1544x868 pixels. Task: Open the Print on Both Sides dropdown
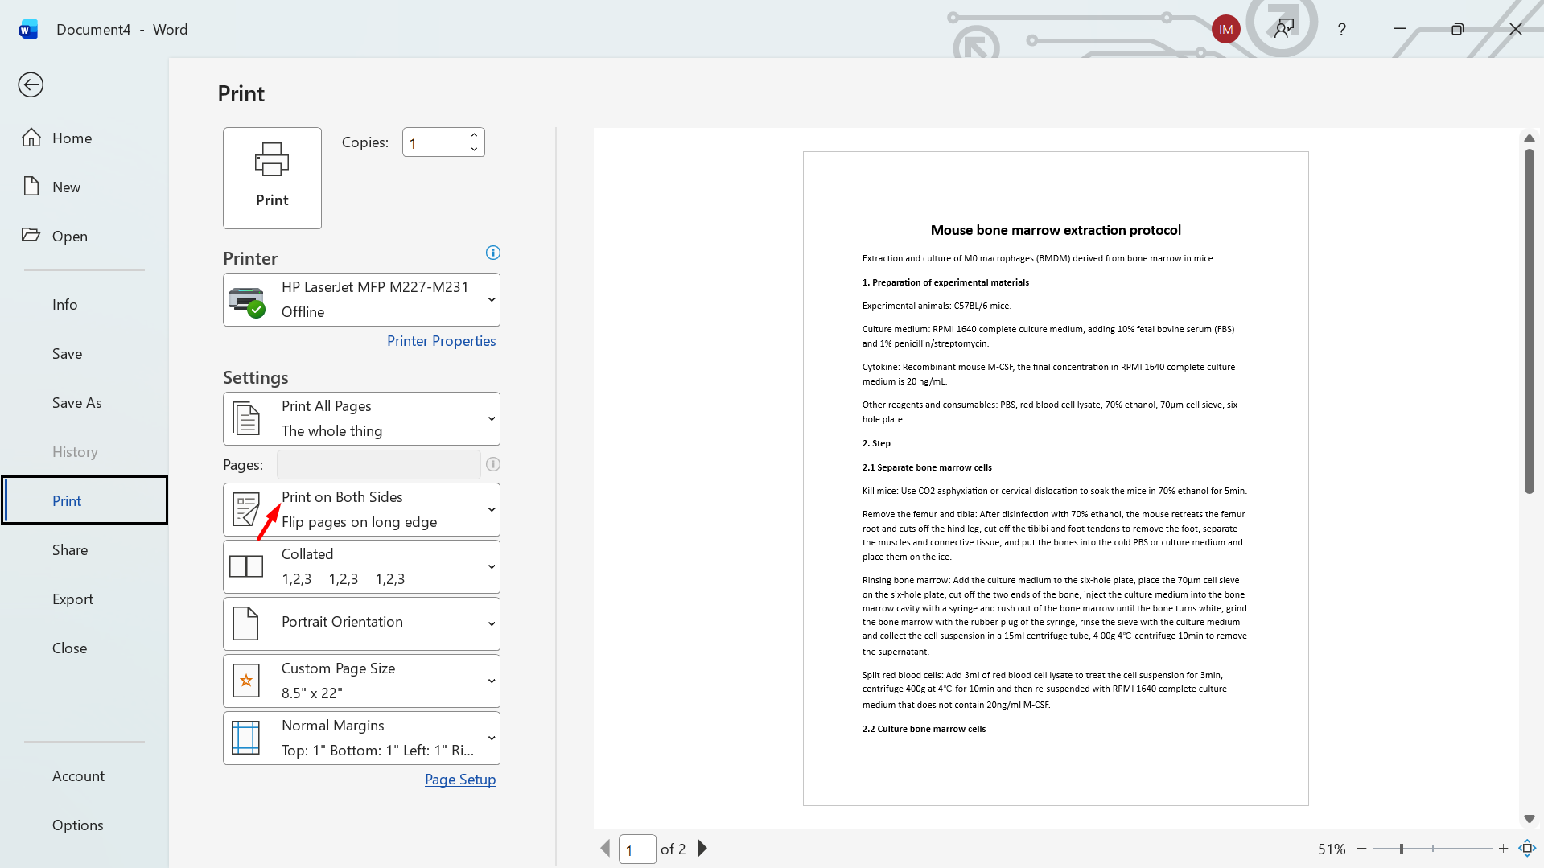(361, 509)
